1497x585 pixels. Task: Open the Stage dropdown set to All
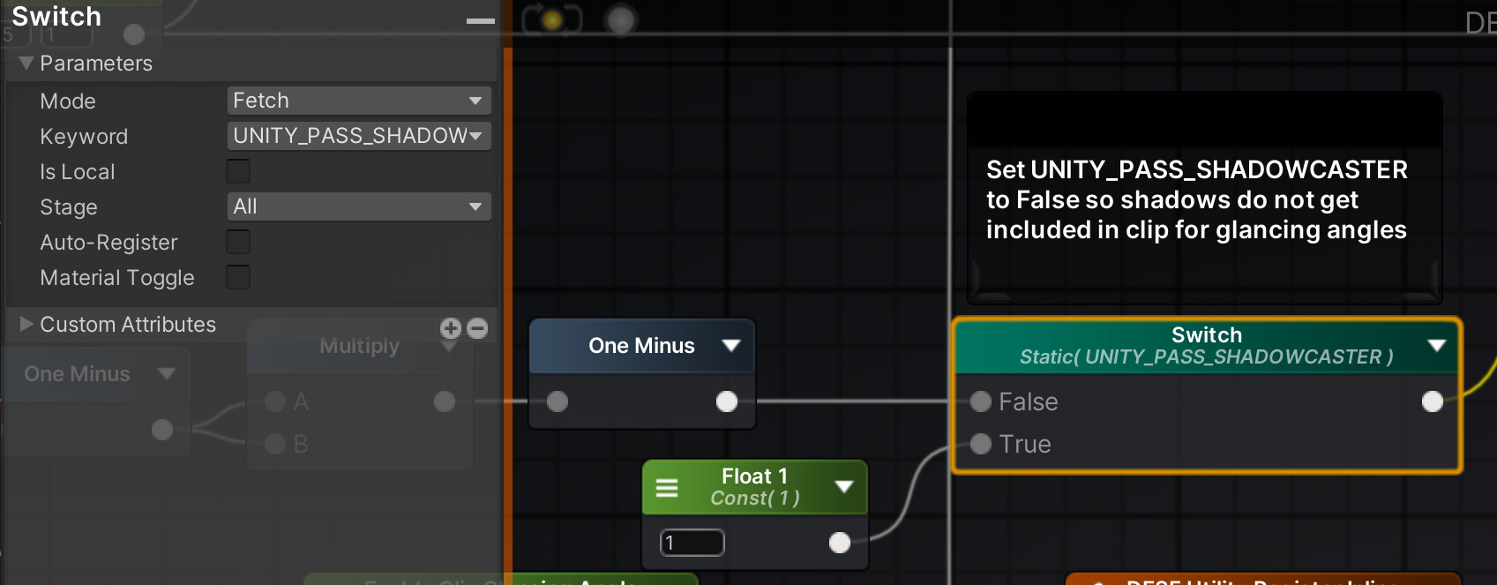359,206
